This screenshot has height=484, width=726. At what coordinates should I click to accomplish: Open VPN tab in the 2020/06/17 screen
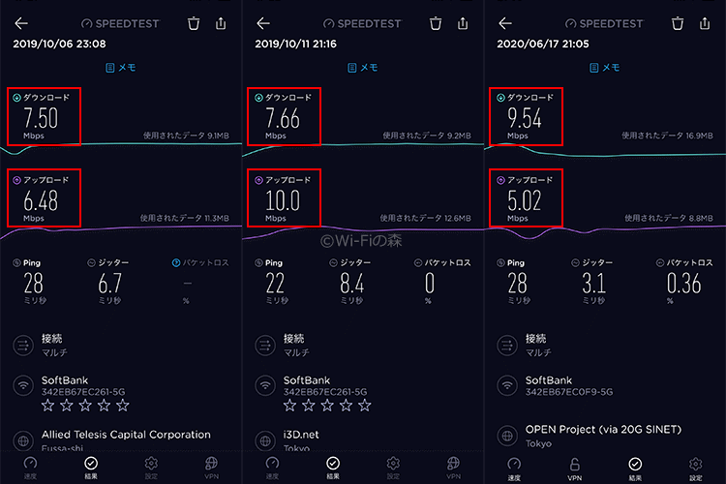(575, 469)
